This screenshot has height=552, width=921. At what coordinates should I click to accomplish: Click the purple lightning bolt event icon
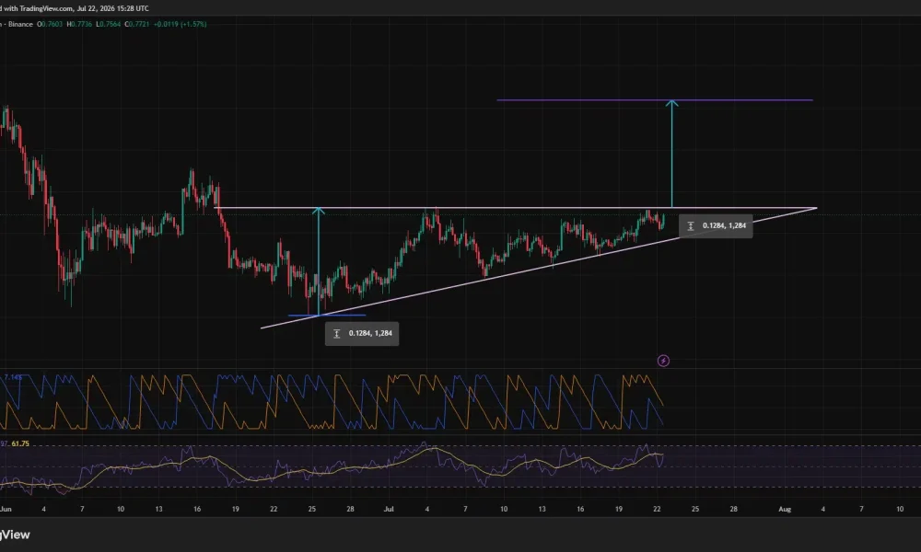[663, 361]
